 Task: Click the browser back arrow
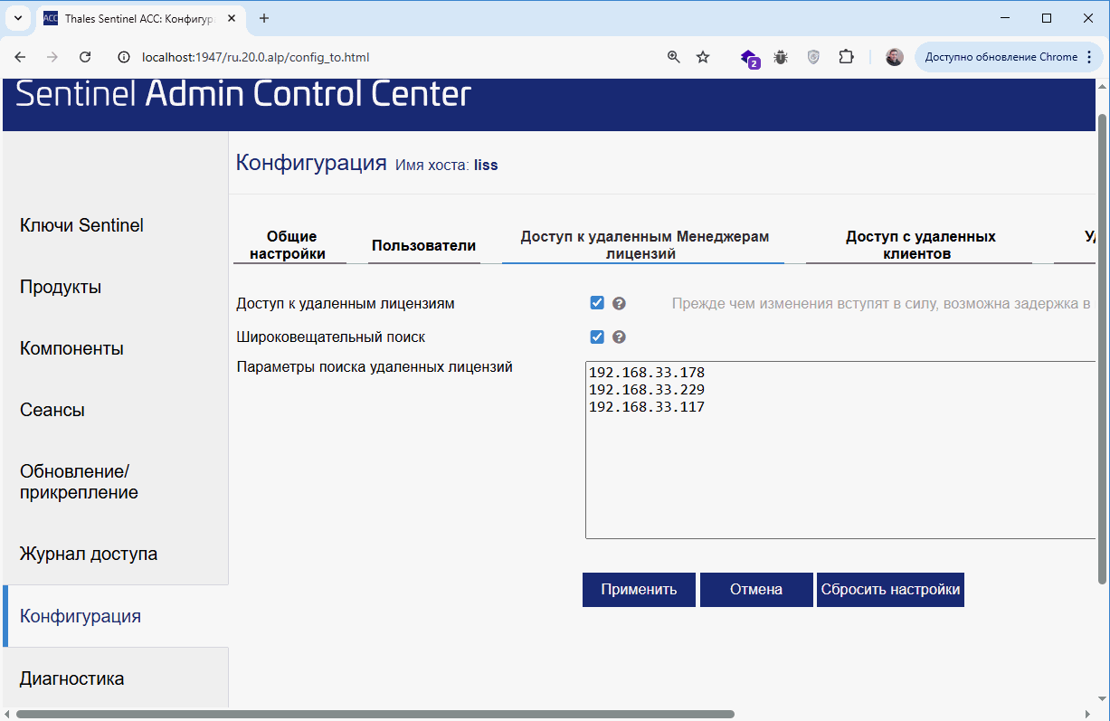[x=21, y=57]
